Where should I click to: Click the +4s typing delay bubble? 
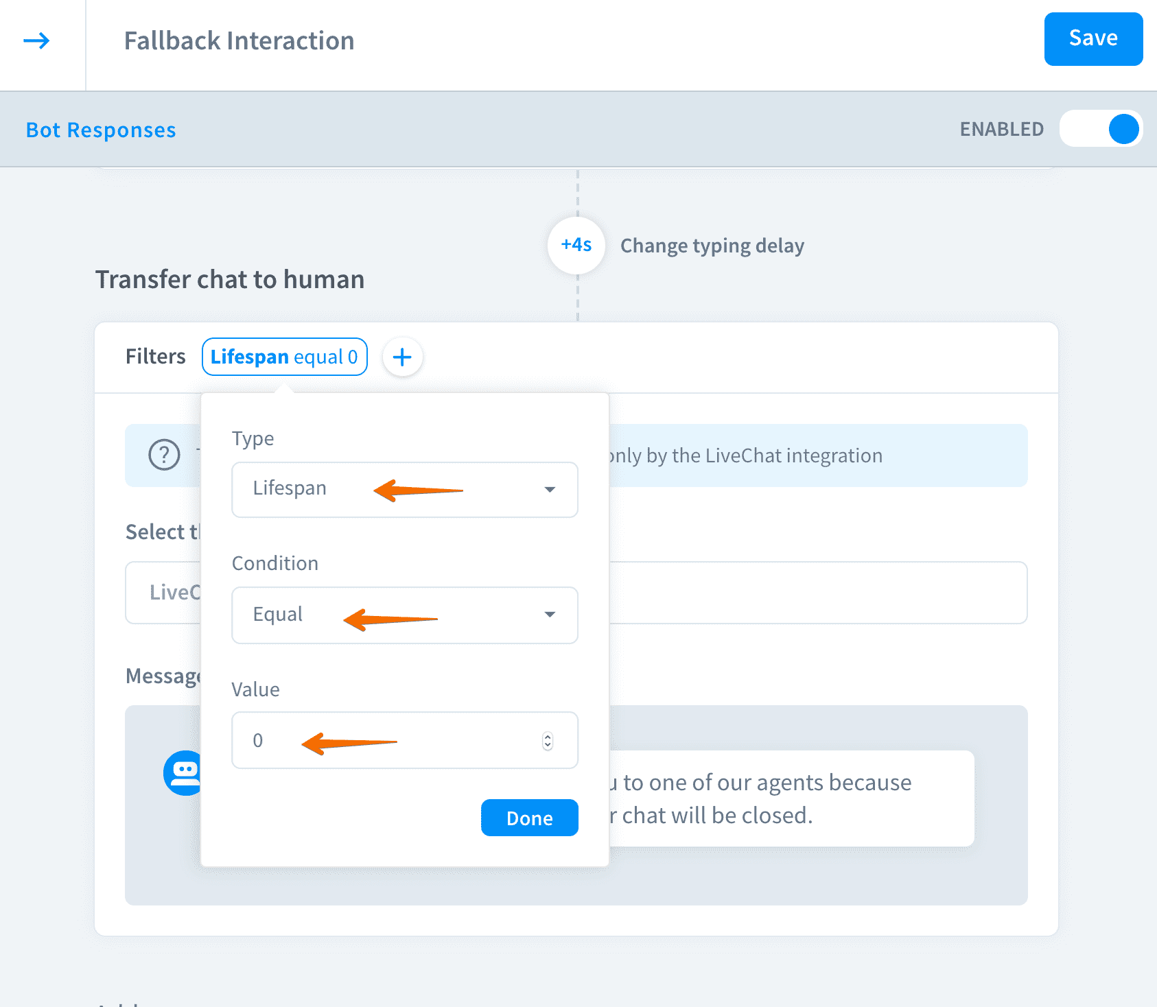[x=576, y=245]
